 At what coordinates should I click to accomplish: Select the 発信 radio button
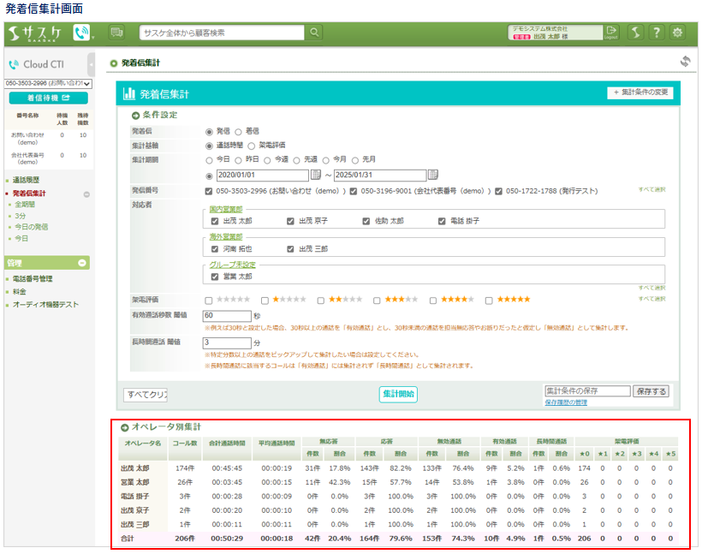click(209, 132)
